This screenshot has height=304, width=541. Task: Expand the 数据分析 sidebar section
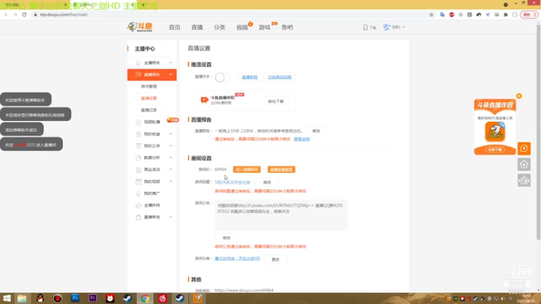point(170,157)
